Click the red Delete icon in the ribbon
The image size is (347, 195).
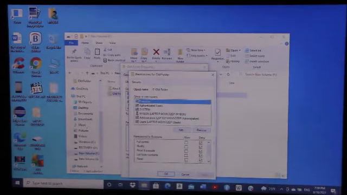156,52
